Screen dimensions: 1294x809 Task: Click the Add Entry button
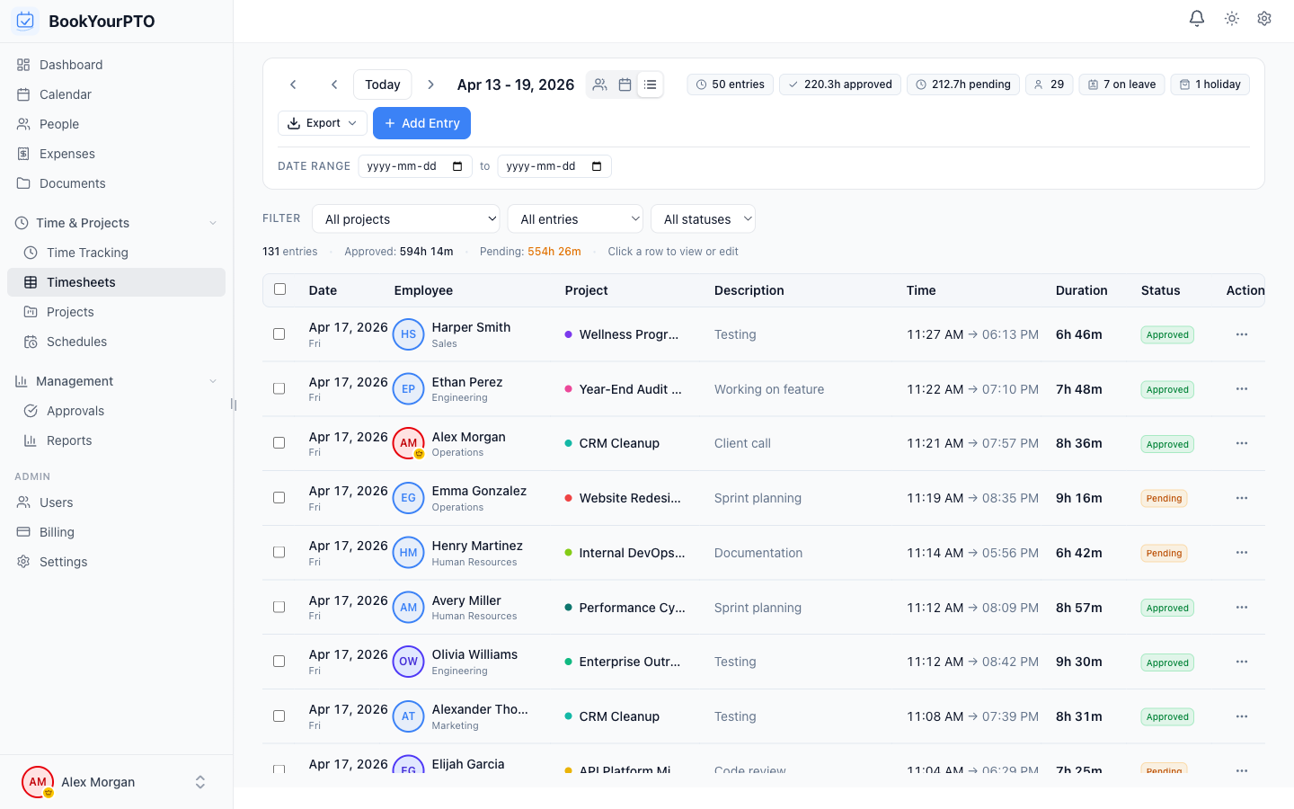point(421,123)
